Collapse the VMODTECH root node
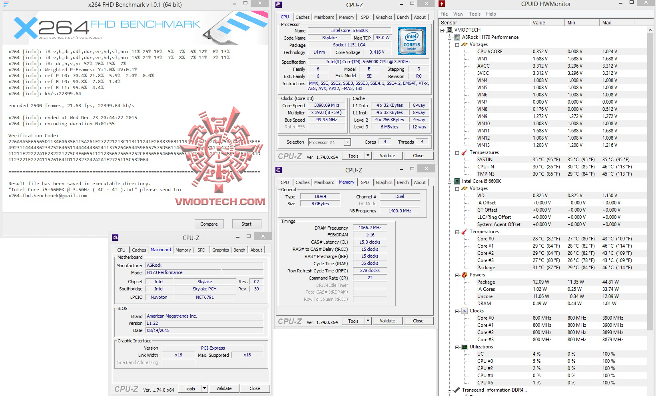Image resolution: width=656 pixels, height=396 pixels. tap(442, 30)
